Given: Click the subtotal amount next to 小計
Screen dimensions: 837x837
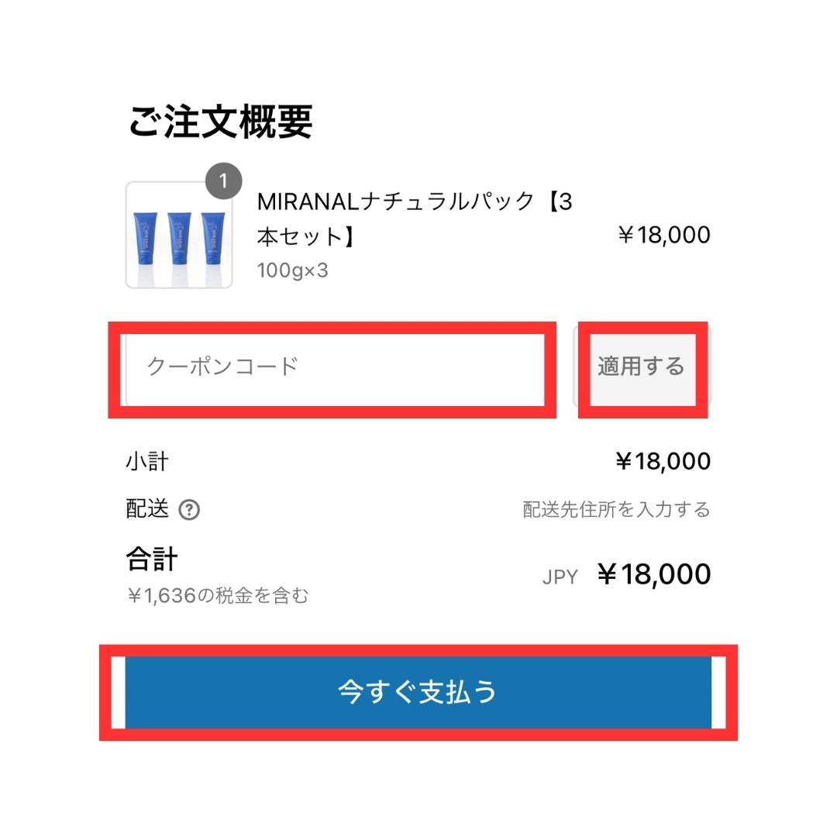Looking at the screenshot, I should coord(663,462).
